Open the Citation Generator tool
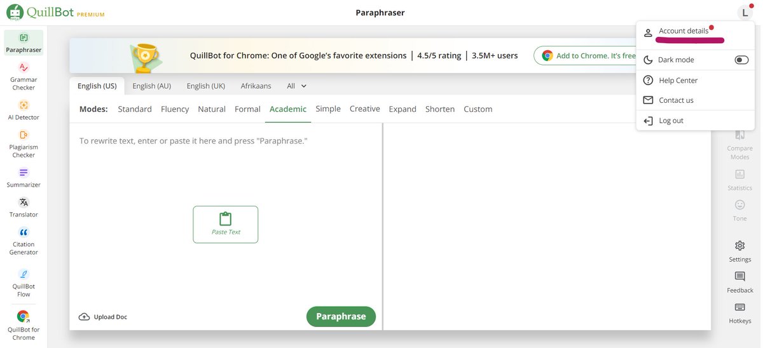The height and width of the screenshot is (348, 763). click(x=24, y=241)
